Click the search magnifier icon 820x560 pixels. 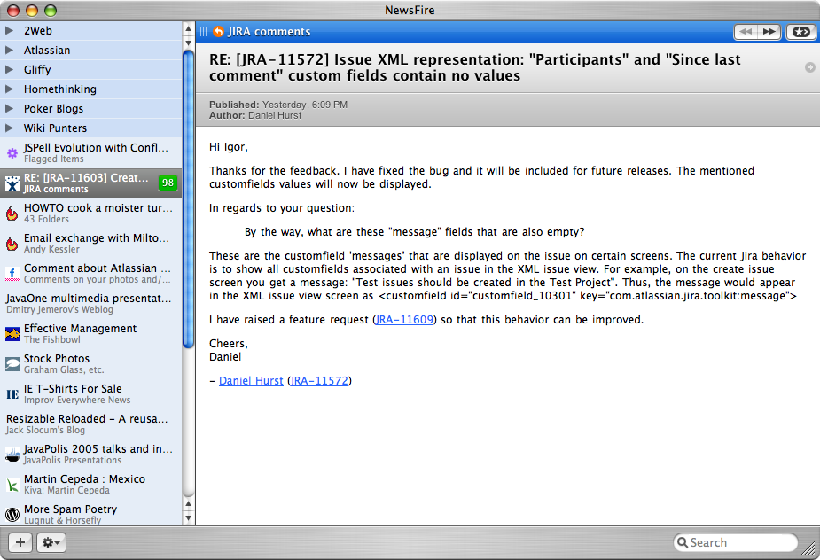[x=682, y=542]
